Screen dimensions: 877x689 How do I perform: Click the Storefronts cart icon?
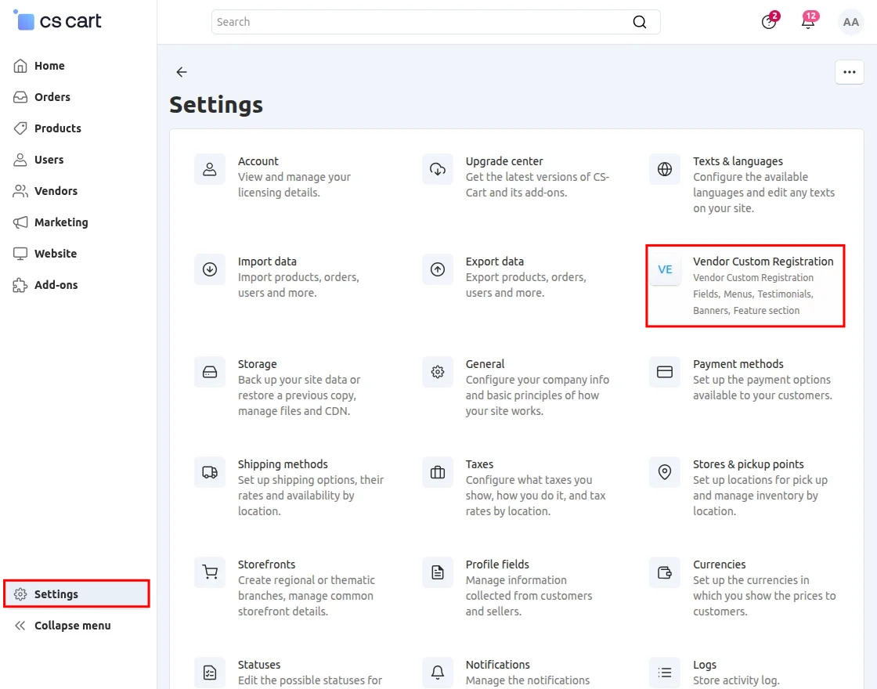(x=210, y=572)
